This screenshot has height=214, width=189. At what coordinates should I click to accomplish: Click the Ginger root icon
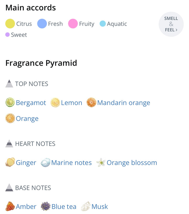[x=10, y=162]
